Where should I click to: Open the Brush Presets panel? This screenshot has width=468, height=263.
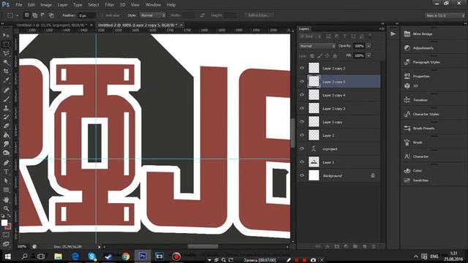click(423, 129)
